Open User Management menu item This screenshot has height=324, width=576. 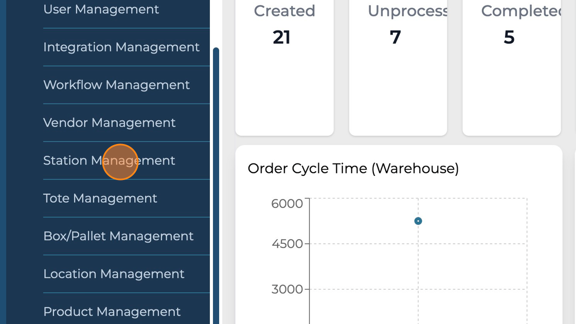[101, 9]
